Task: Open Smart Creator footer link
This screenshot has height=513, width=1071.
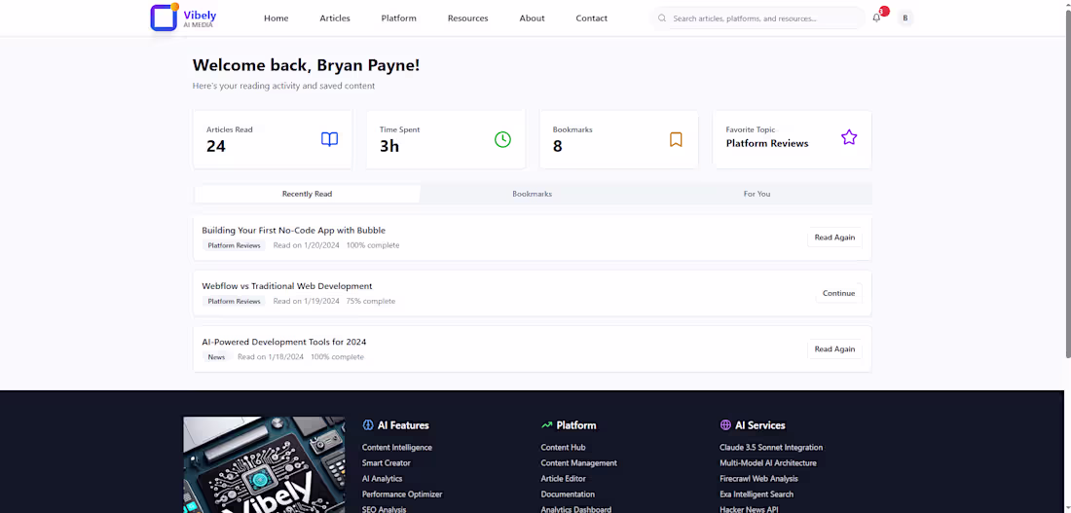Action: point(386,463)
